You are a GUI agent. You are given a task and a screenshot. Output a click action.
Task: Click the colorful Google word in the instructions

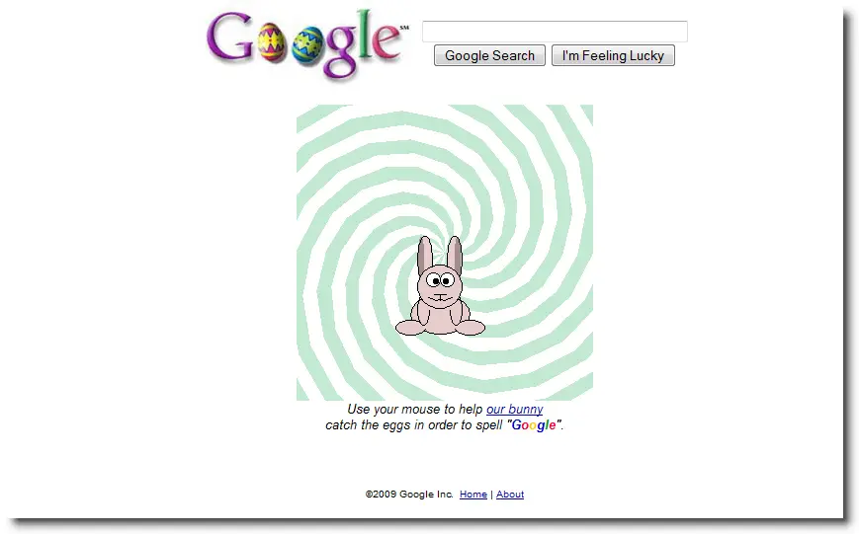tap(534, 425)
